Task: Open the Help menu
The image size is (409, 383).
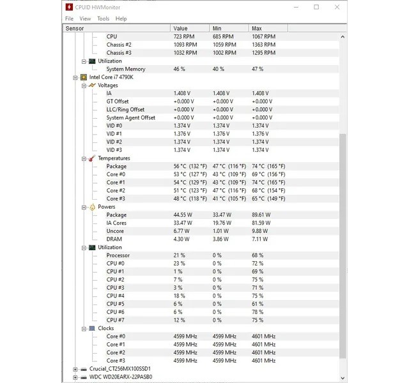Action: click(x=121, y=19)
